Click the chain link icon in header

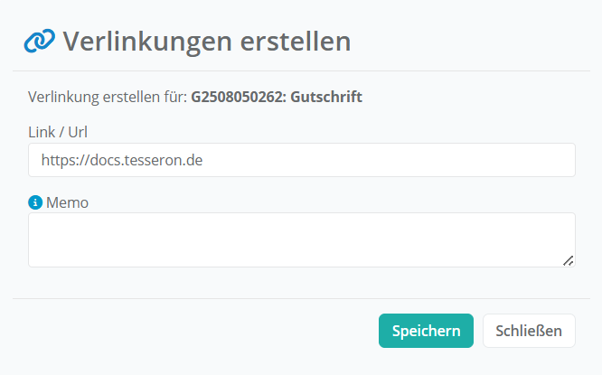(x=40, y=41)
